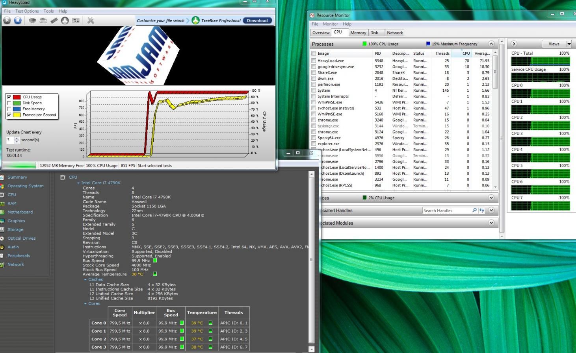Open Motherboard section in Speccy sidebar
This screenshot has width=576, height=353.
point(20,212)
